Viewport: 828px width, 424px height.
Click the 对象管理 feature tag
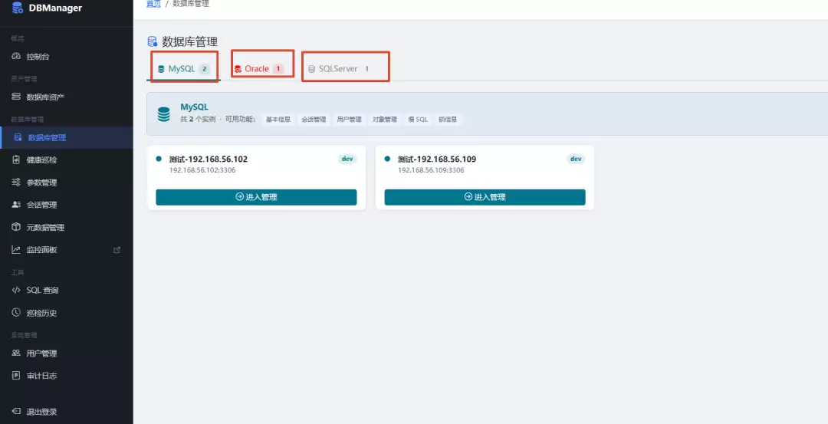[384, 120]
